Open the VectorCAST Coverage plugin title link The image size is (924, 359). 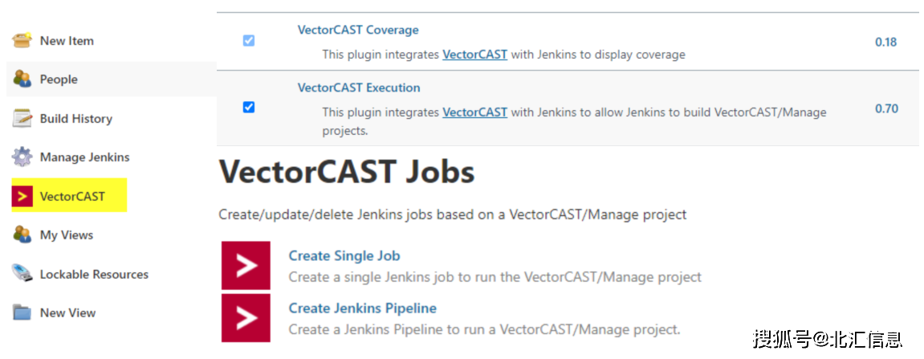click(358, 30)
